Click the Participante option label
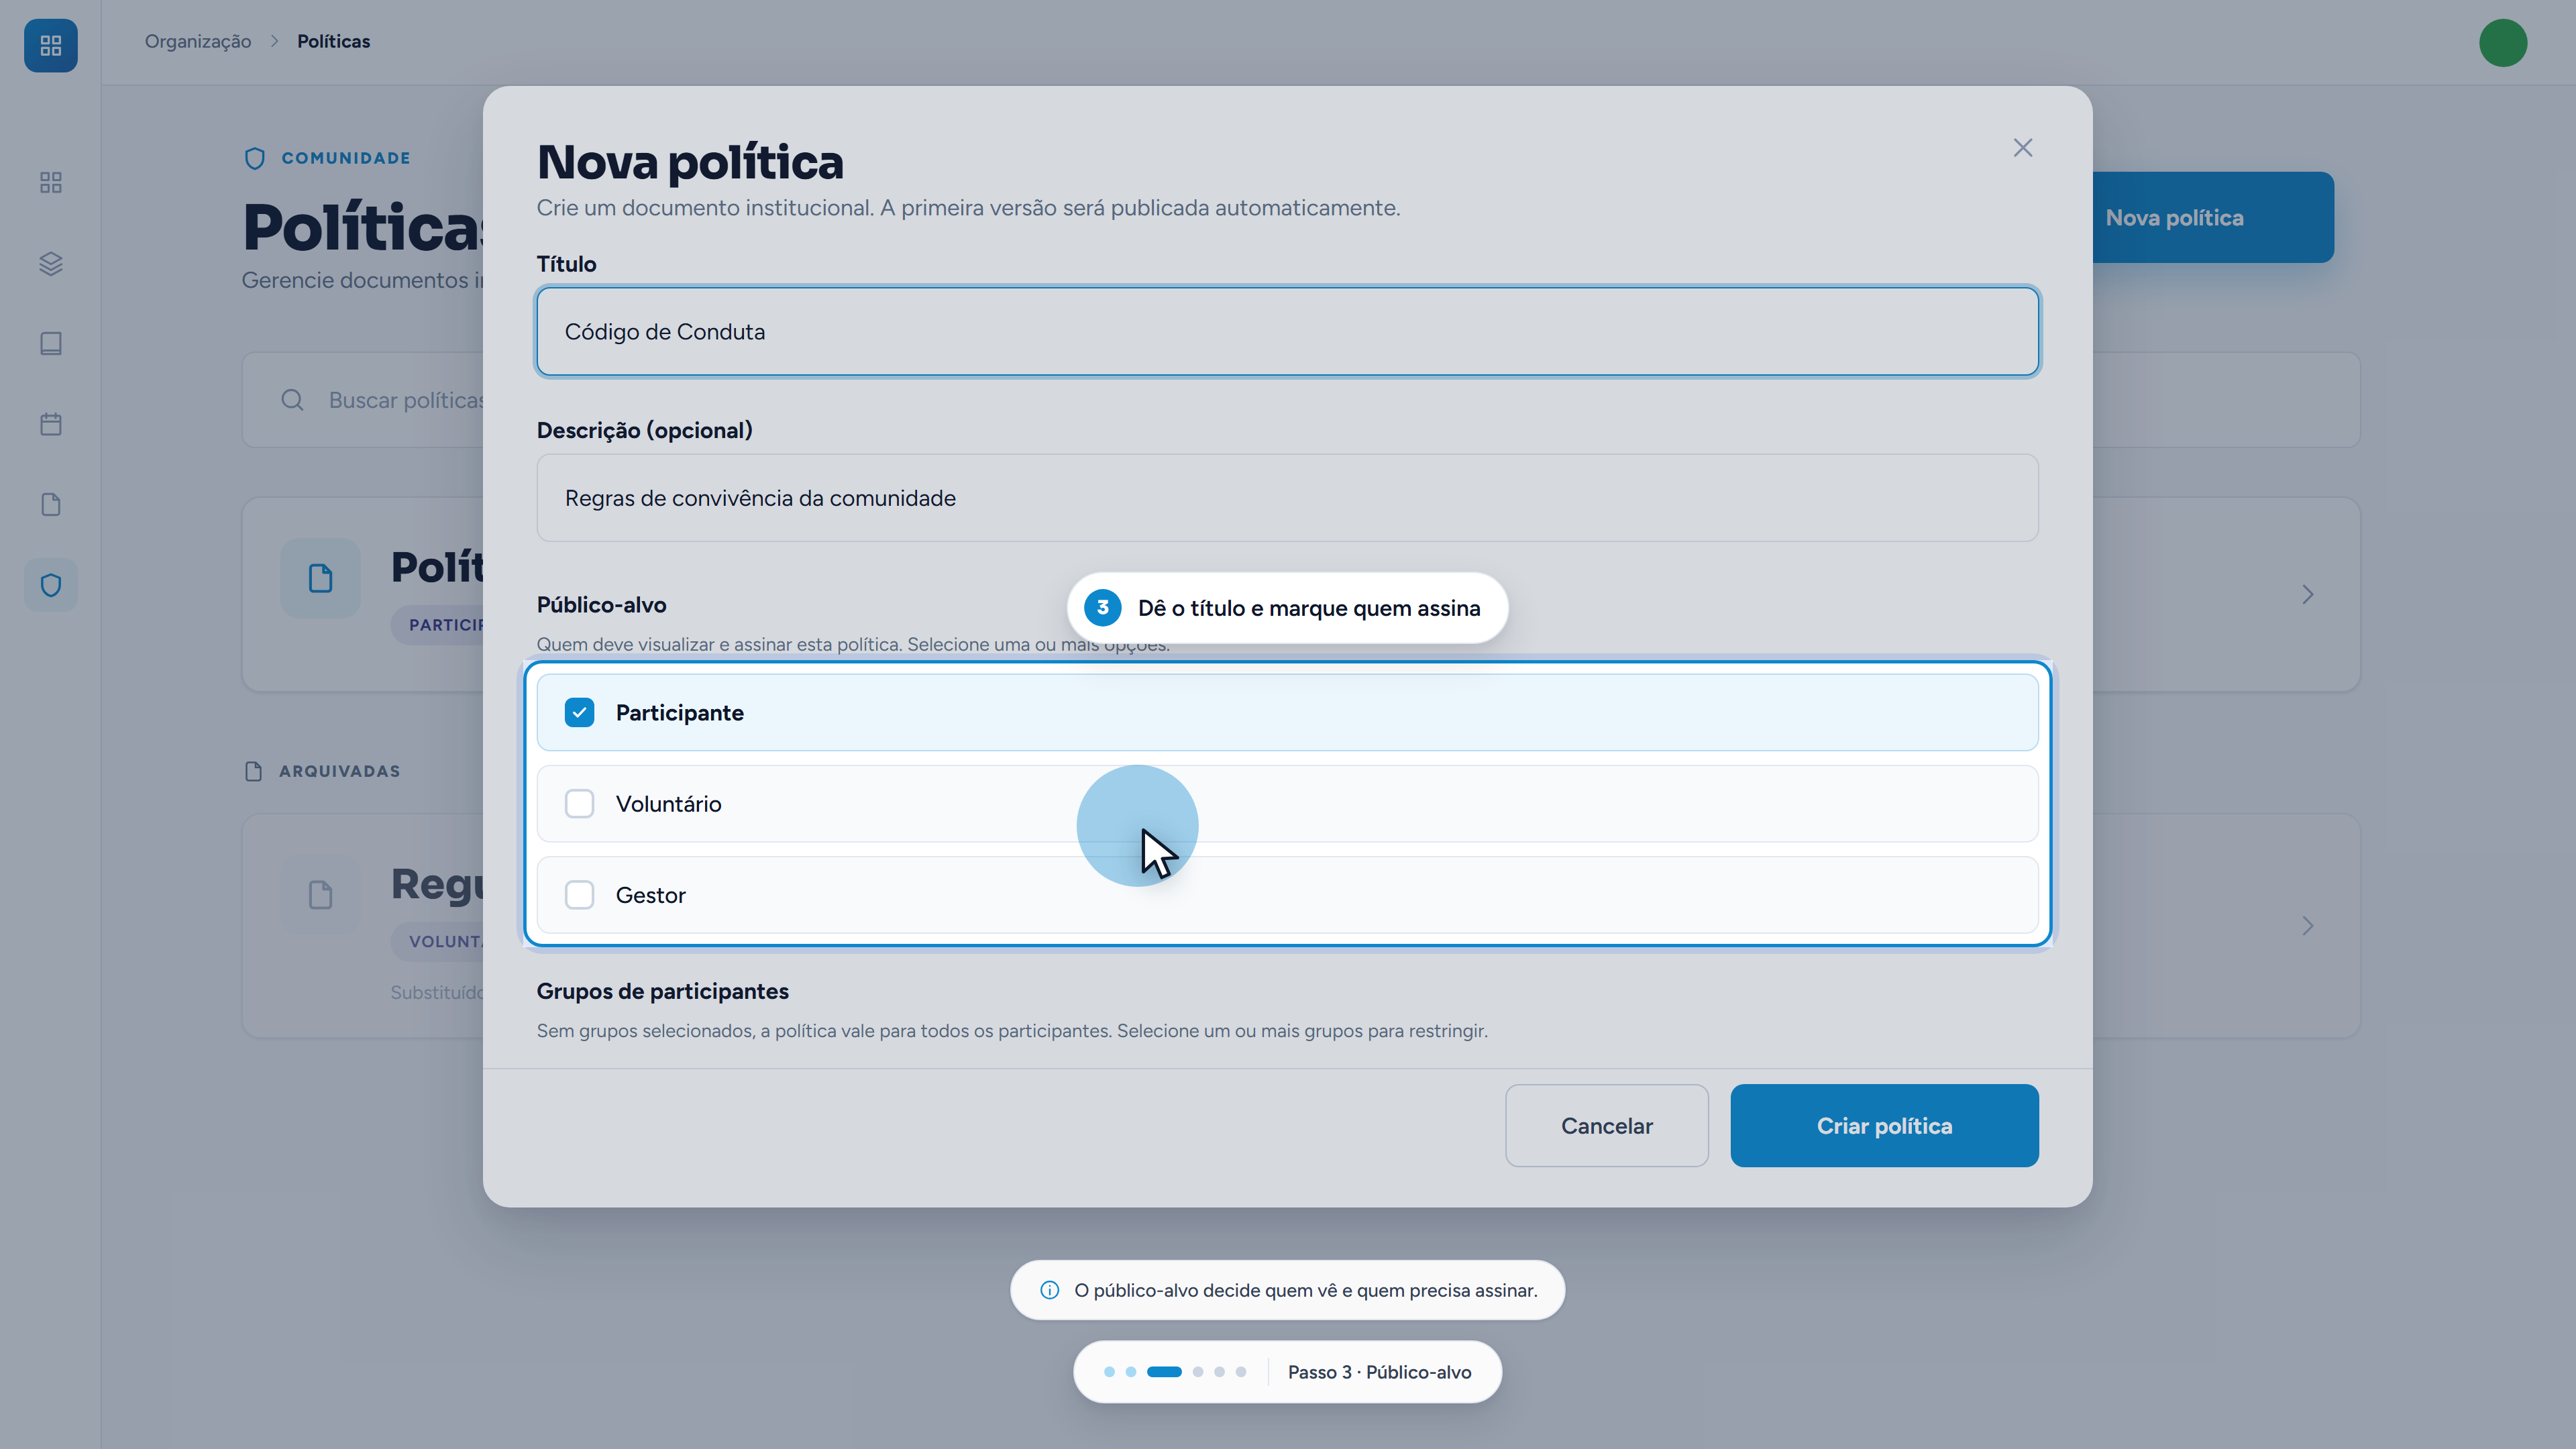 click(679, 712)
